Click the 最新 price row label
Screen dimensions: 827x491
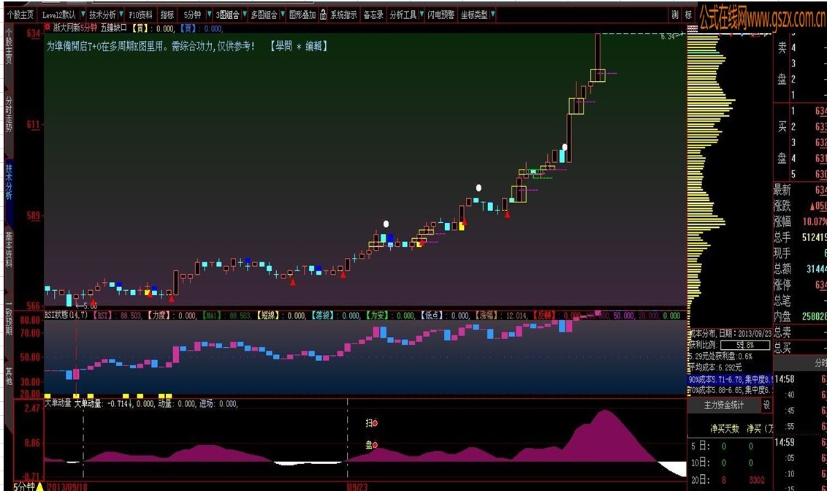(782, 190)
